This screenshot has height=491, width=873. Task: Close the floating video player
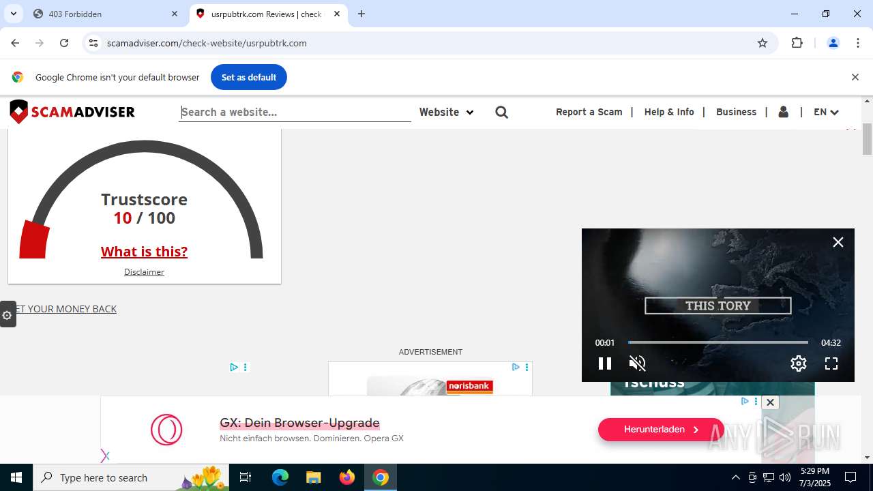pyautogui.click(x=838, y=242)
